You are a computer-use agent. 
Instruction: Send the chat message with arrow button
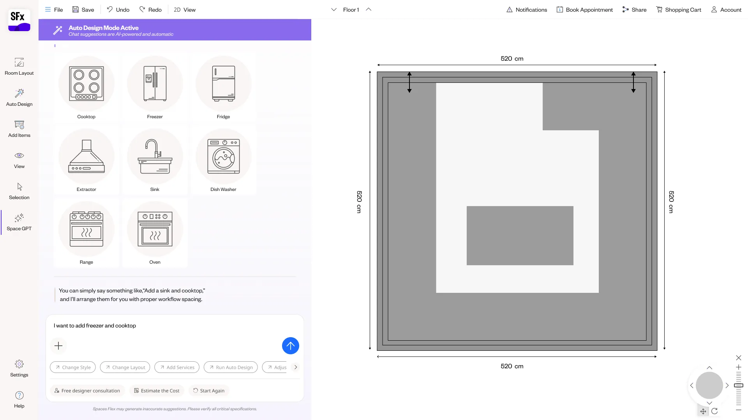(291, 346)
